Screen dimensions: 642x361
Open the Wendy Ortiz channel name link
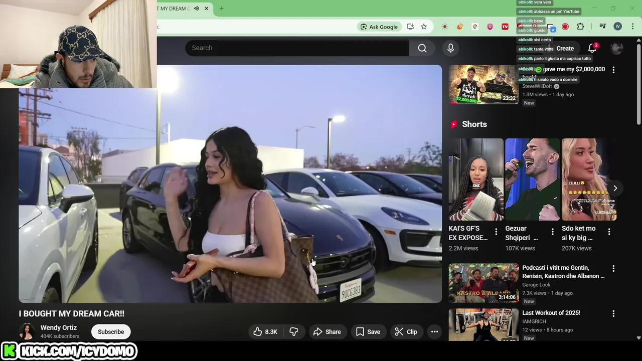point(59,327)
